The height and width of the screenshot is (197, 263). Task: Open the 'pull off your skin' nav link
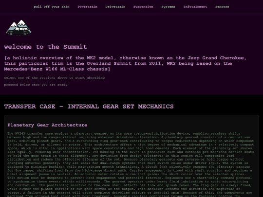[x=52, y=7]
